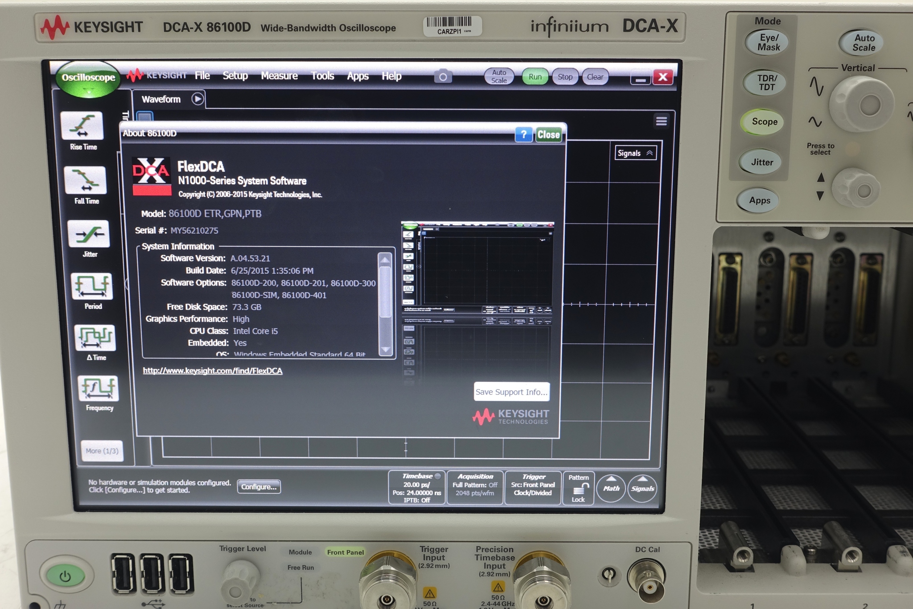This screenshot has height=609, width=913.
Task: Open the Acquisition settings panel
Action: click(475, 488)
